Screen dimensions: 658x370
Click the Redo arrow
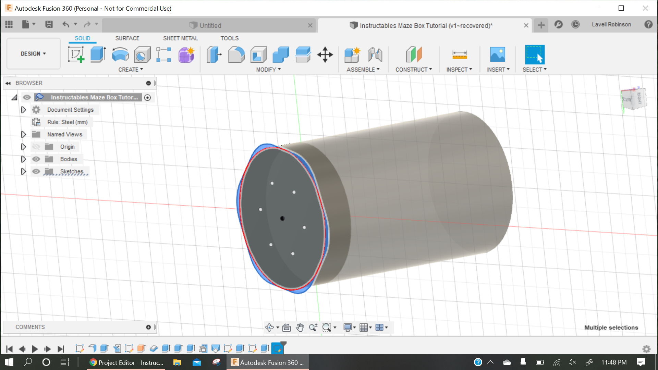(87, 24)
